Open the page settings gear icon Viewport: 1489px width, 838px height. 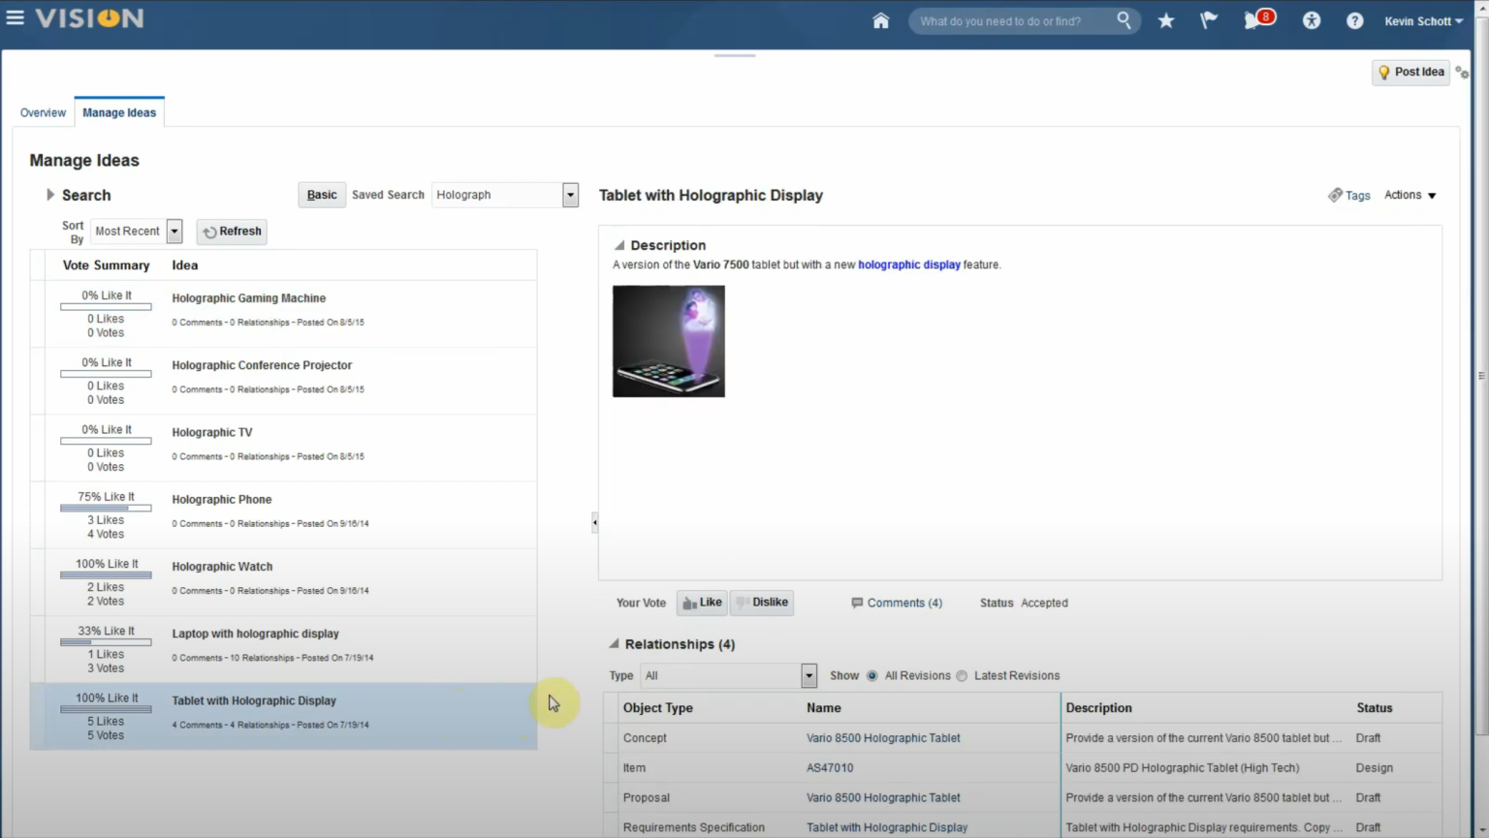tap(1461, 71)
